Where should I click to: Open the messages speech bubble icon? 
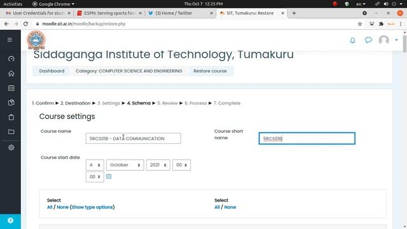click(x=368, y=40)
